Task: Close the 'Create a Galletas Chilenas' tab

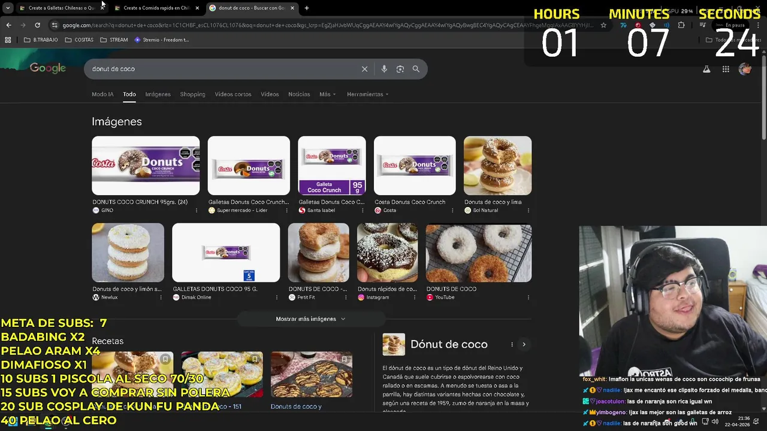Action: tap(101, 8)
